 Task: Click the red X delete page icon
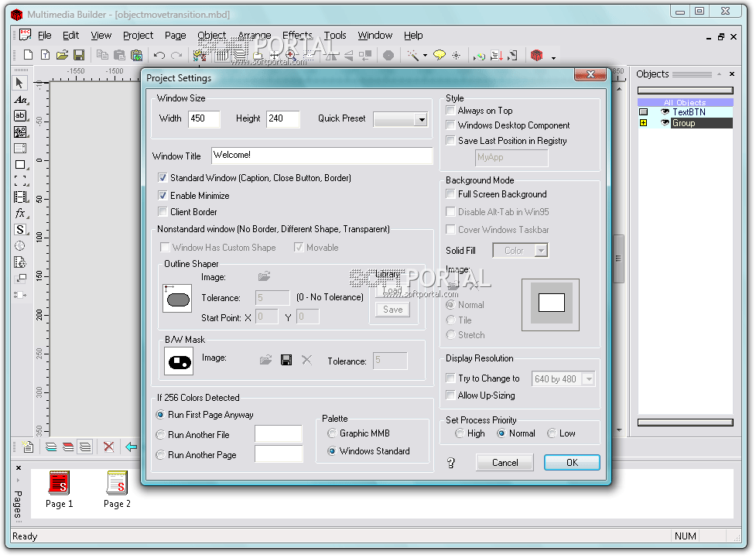pos(108,447)
